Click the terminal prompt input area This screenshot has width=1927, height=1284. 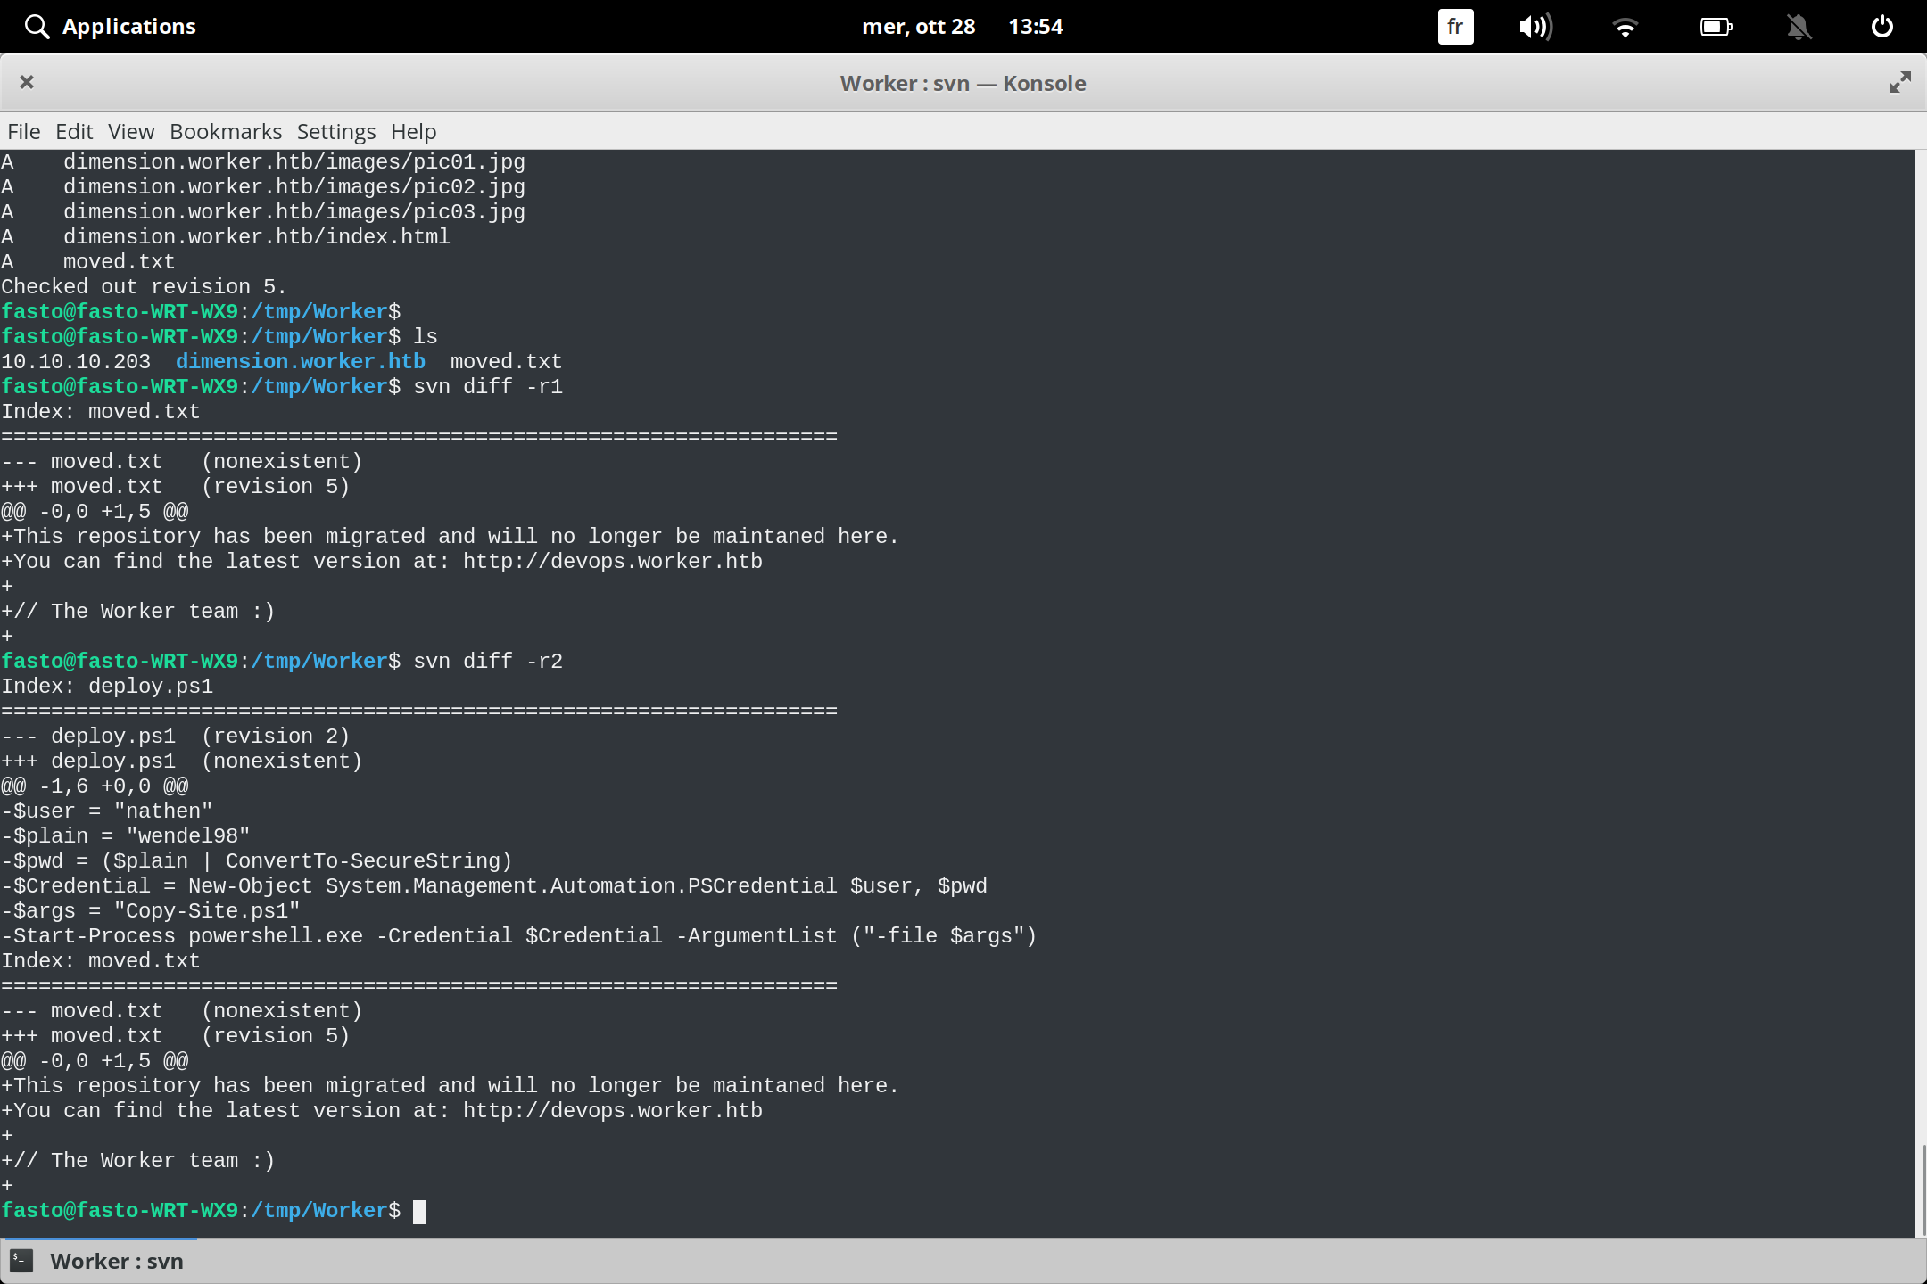coord(421,1211)
